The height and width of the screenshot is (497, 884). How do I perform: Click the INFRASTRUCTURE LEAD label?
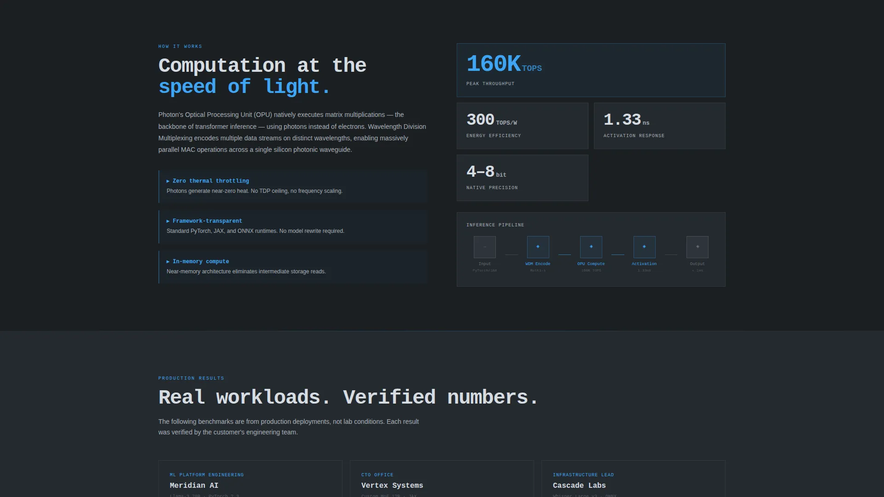[x=583, y=475]
